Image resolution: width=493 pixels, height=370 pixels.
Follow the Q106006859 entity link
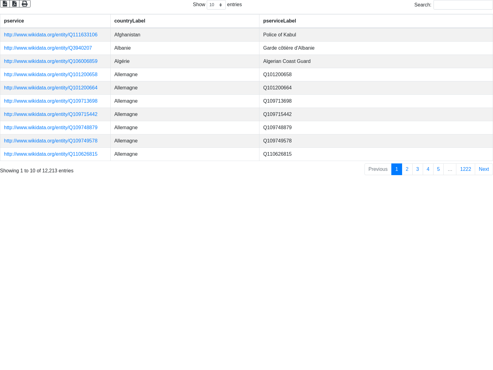51,61
